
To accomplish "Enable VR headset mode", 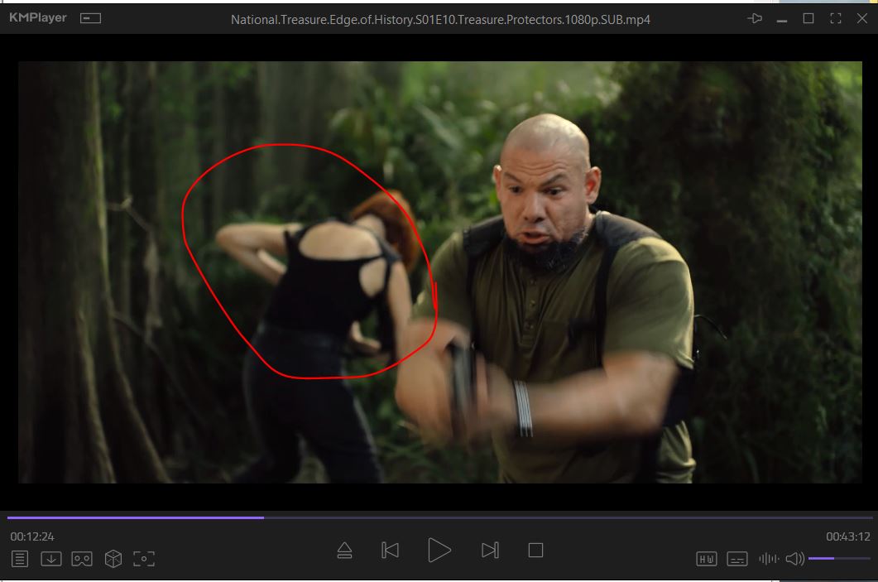I will [82, 559].
